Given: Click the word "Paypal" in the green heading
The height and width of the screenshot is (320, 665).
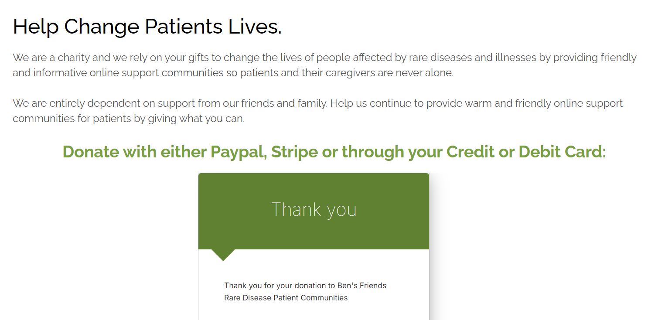Looking at the screenshot, I should (238, 152).
